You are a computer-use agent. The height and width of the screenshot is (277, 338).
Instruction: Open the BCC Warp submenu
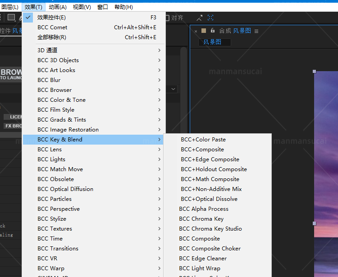[x=94, y=268]
